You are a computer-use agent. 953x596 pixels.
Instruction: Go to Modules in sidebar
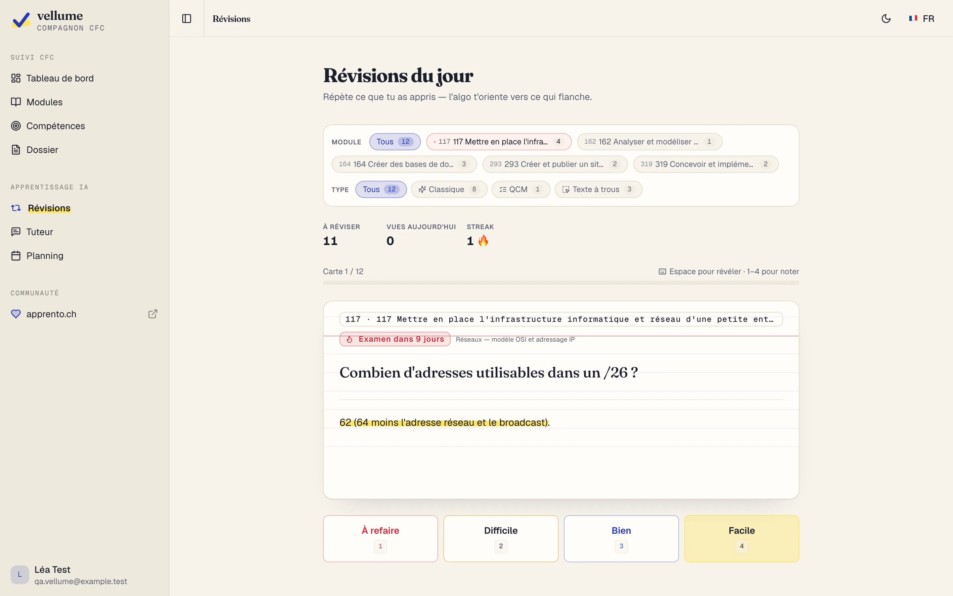[x=84, y=102]
